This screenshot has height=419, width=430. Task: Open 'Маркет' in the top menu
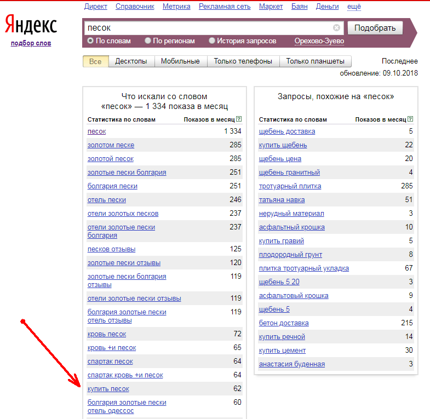pos(271,7)
